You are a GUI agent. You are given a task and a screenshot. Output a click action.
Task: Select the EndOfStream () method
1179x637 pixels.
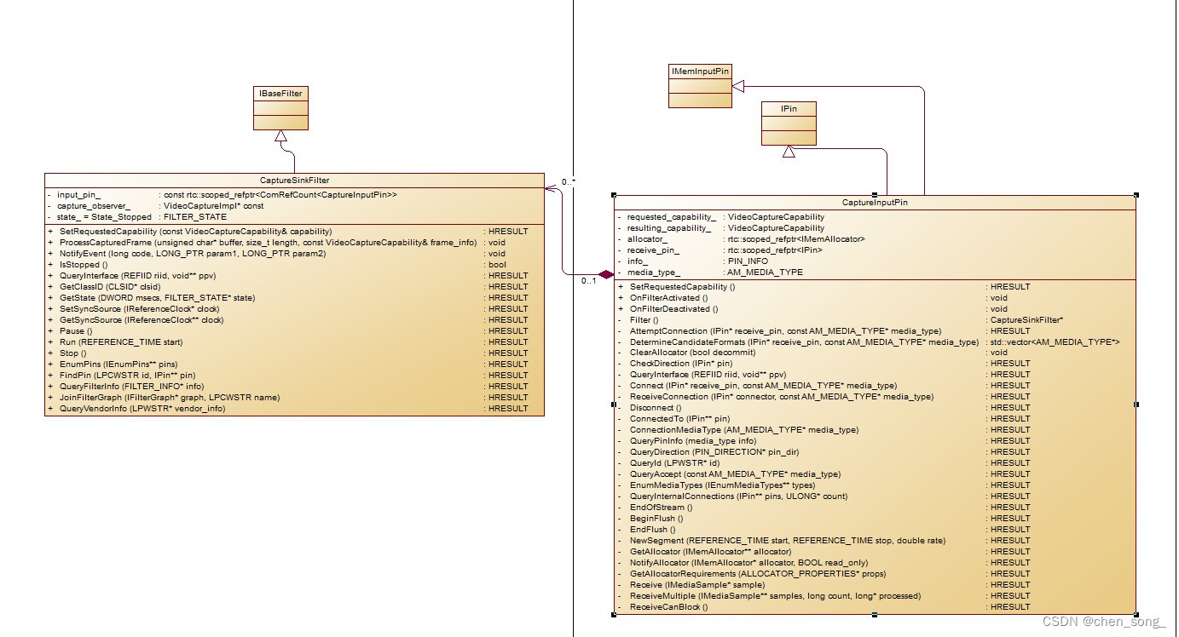(x=875, y=508)
